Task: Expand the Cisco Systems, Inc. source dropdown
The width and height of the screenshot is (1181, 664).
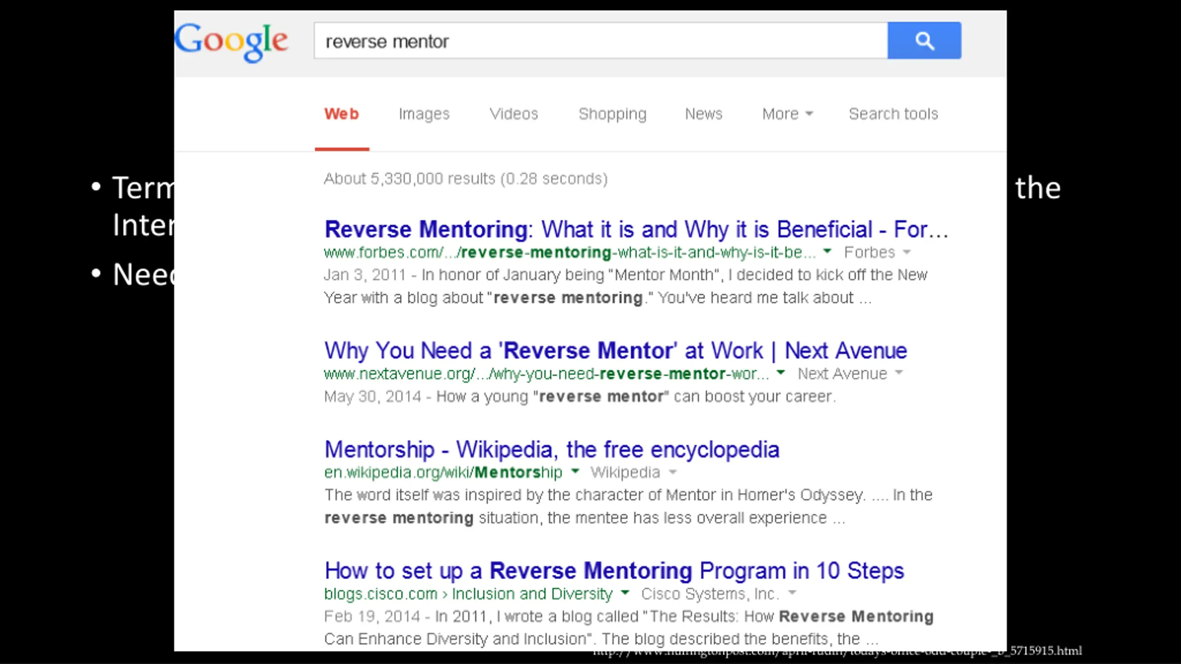Action: (x=792, y=593)
